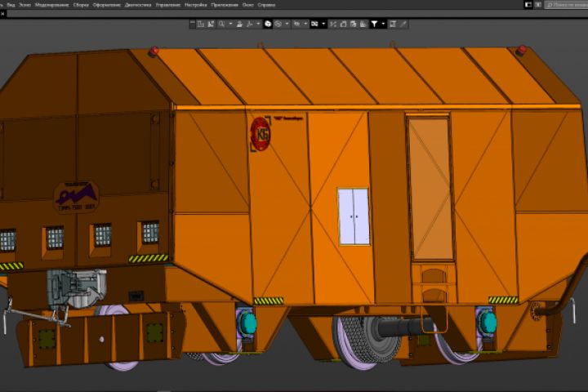Image resolution: width=588 pixels, height=392 pixels.
Task: Click the icon left of search field
Action: (538, 5)
